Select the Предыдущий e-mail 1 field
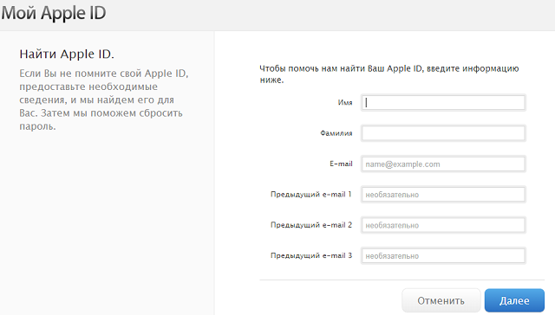 443,195
